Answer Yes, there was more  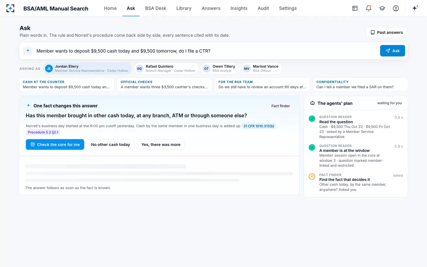tap(161, 144)
